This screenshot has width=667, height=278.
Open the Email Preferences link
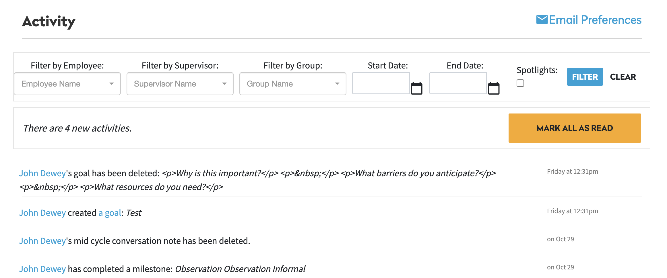pyautogui.click(x=595, y=20)
